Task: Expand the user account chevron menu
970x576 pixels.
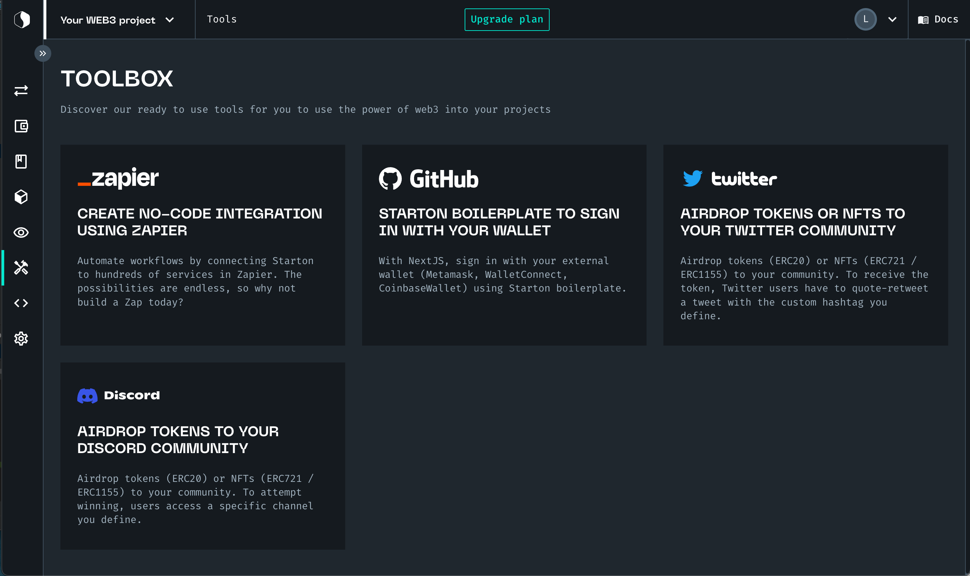Action: point(892,19)
